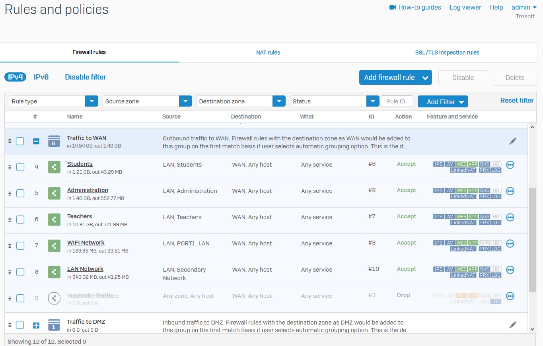Expand the Traffic to DMZ group
Image resolution: width=543 pixels, height=346 pixels.
click(x=36, y=325)
